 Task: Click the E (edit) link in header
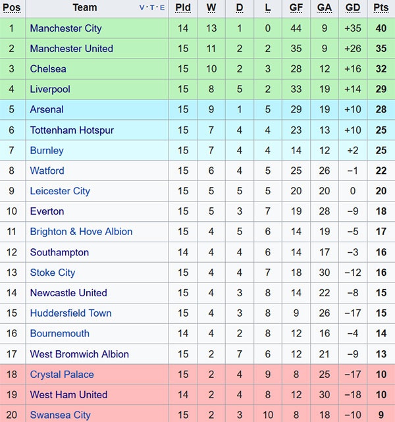(x=161, y=9)
